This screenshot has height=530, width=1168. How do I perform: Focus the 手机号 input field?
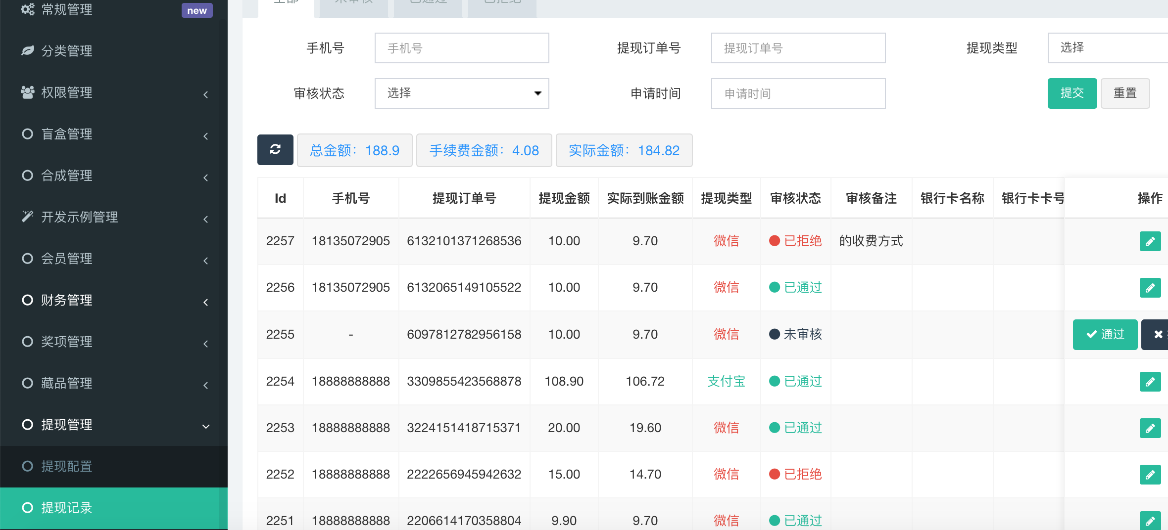(x=461, y=48)
